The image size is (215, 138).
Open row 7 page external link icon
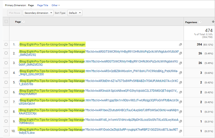point(181,102)
